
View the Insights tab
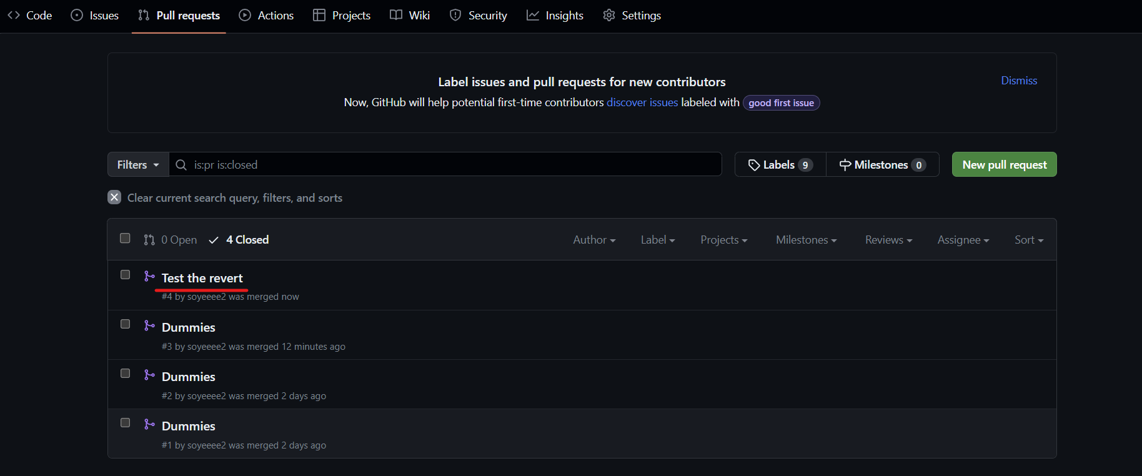[555, 16]
